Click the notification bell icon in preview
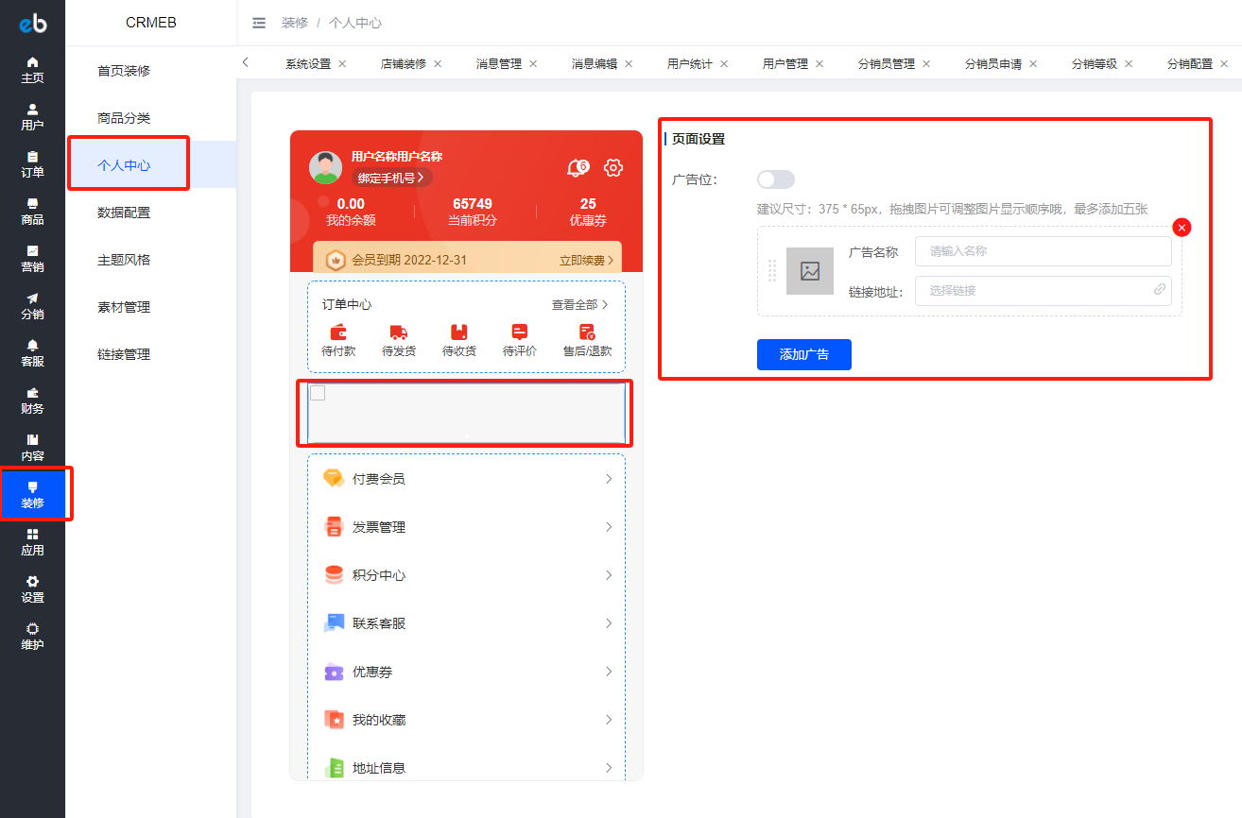This screenshot has width=1242, height=818. click(x=578, y=168)
